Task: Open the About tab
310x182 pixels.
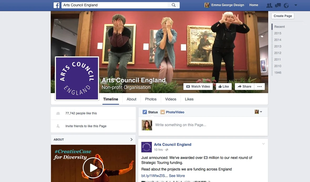Action: tap(131, 99)
